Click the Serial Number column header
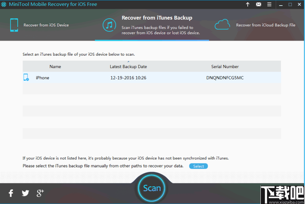 pos(225,66)
